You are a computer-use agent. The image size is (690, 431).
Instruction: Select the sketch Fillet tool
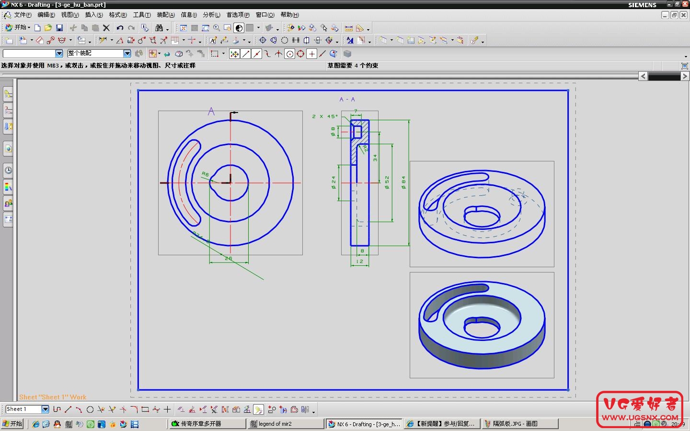(134, 409)
